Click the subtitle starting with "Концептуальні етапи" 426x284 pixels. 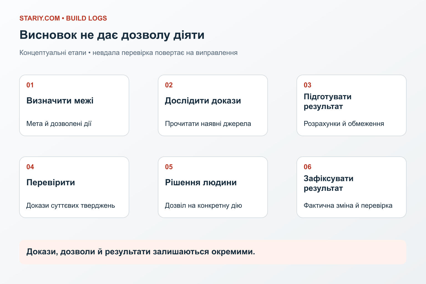[x=128, y=53]
